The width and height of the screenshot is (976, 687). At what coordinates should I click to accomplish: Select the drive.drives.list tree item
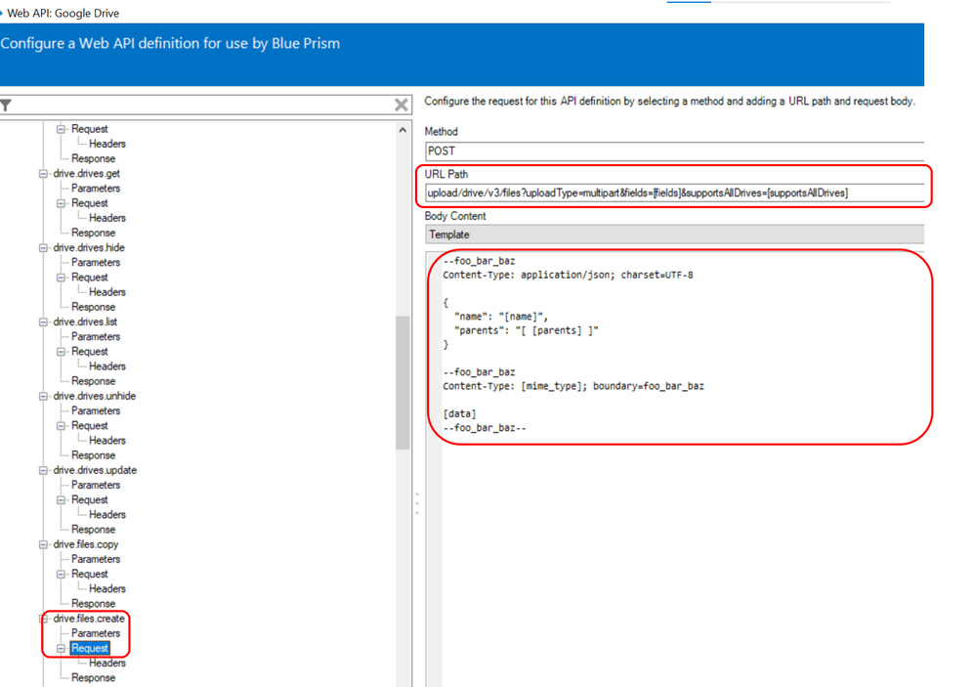pyautogui.click(x=85, y=322)
